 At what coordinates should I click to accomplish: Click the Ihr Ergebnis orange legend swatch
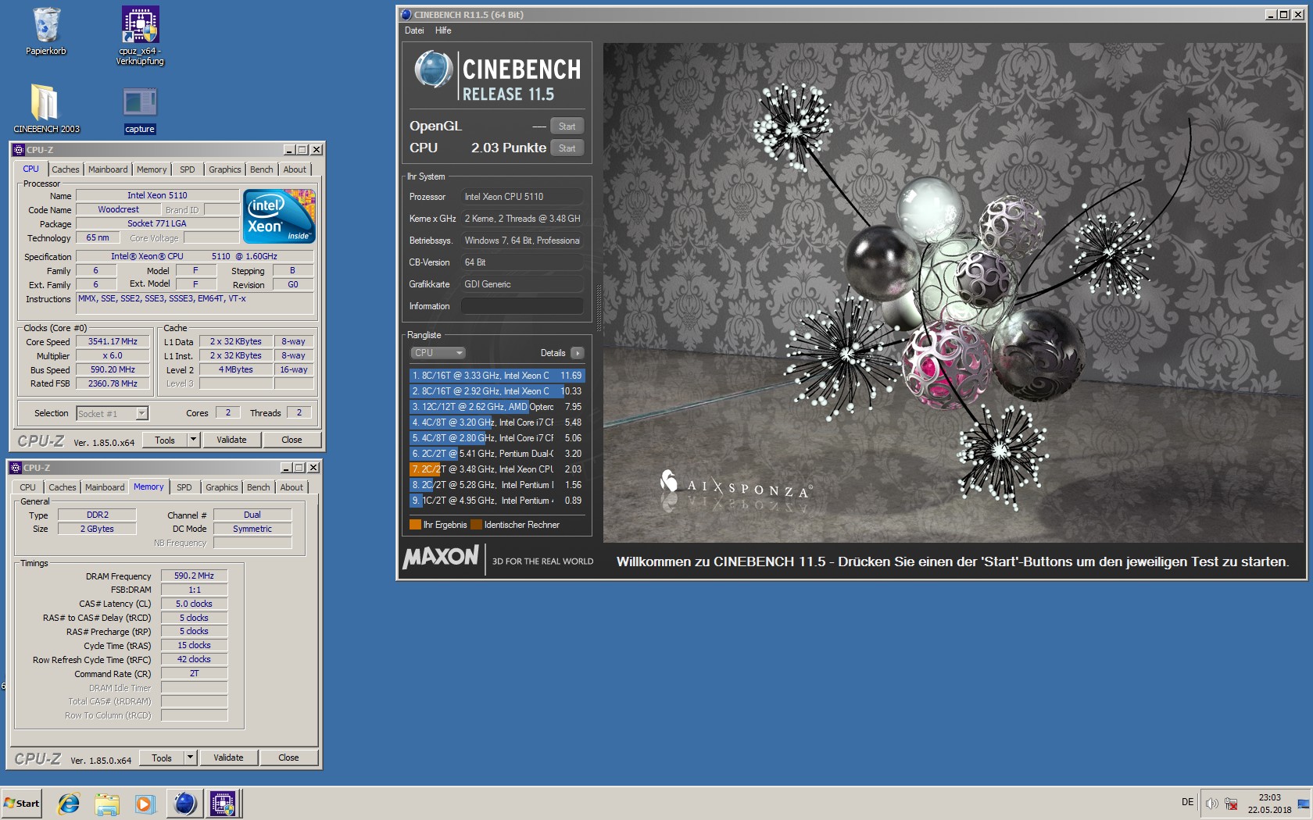click(x=415, y=525)
